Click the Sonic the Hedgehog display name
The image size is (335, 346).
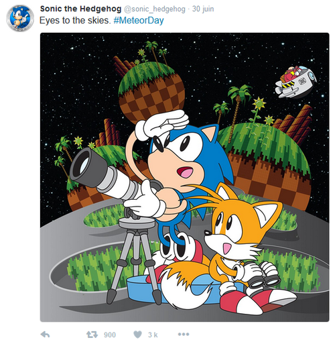tap(80, 9)
